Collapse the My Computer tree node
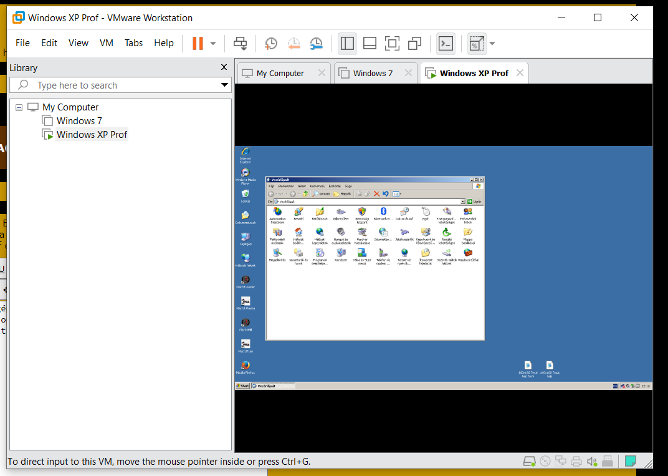 [19, 107]
